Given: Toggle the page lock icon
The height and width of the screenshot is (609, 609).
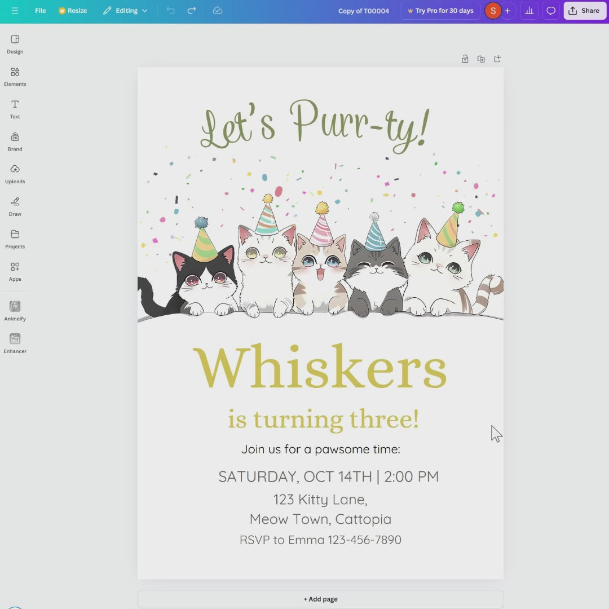Looking at the screenshot, I should pyautogui.click(x=465, y=59).
